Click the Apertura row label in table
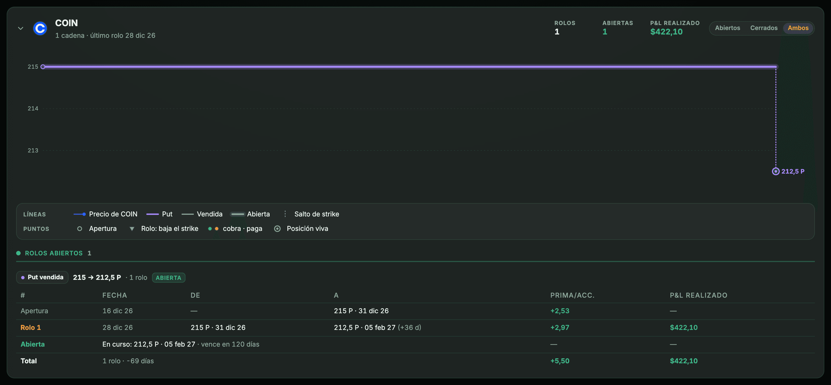The image size is (831, 385). point(34,311)
